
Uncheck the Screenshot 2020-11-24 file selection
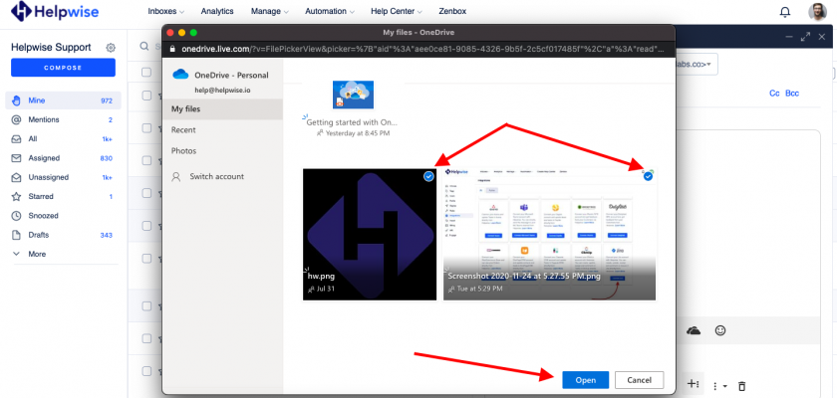(648, 176)
